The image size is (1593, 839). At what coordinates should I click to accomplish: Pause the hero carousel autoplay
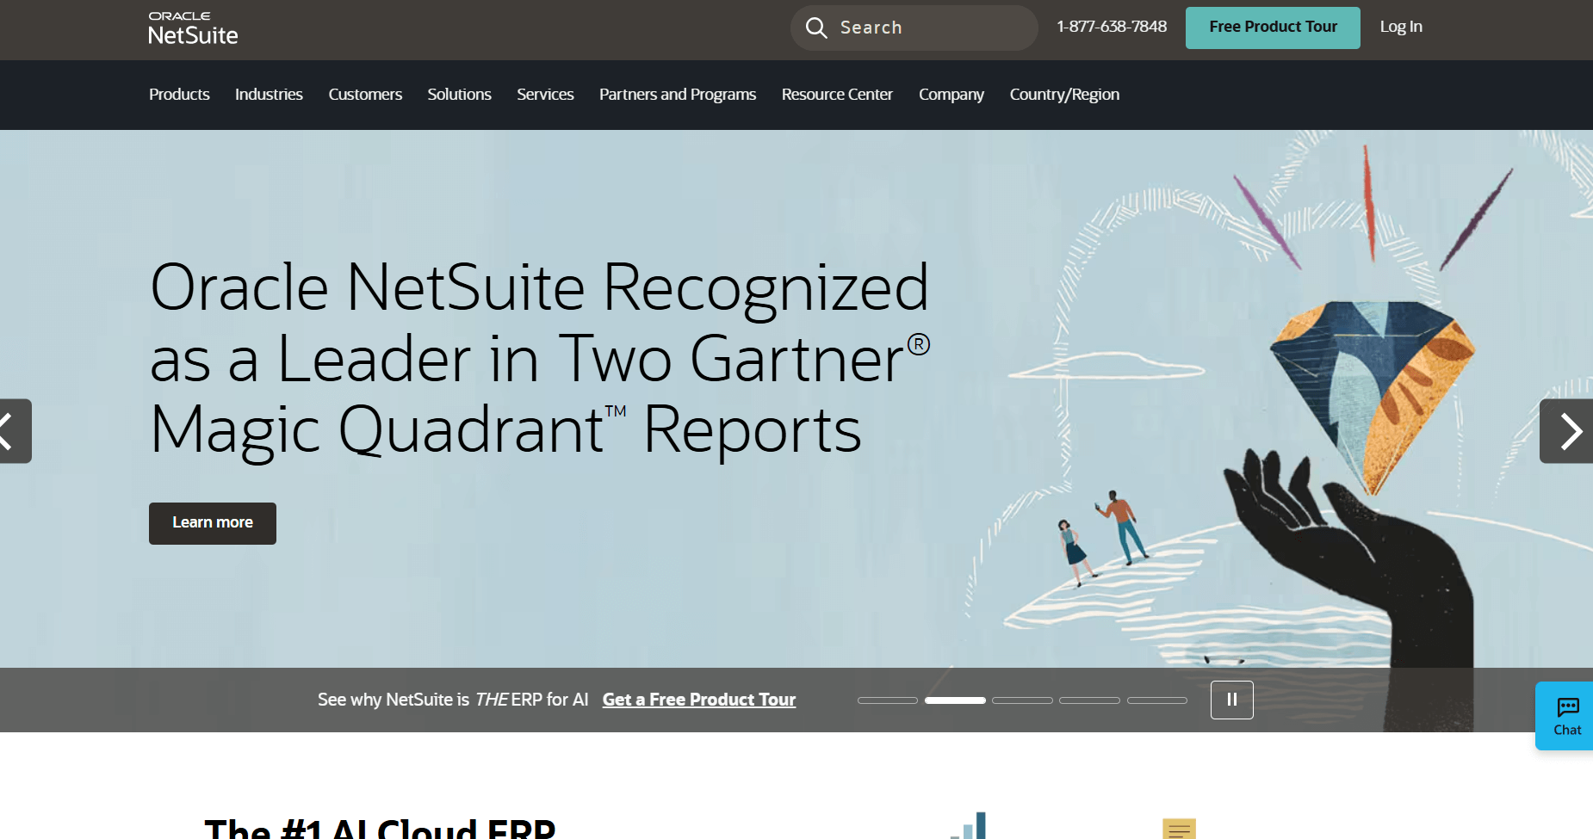[1231, 700]
